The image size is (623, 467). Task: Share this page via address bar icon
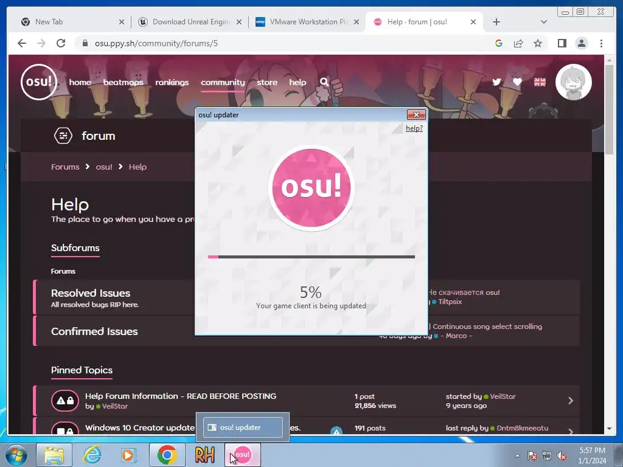(x=518, y=43)
